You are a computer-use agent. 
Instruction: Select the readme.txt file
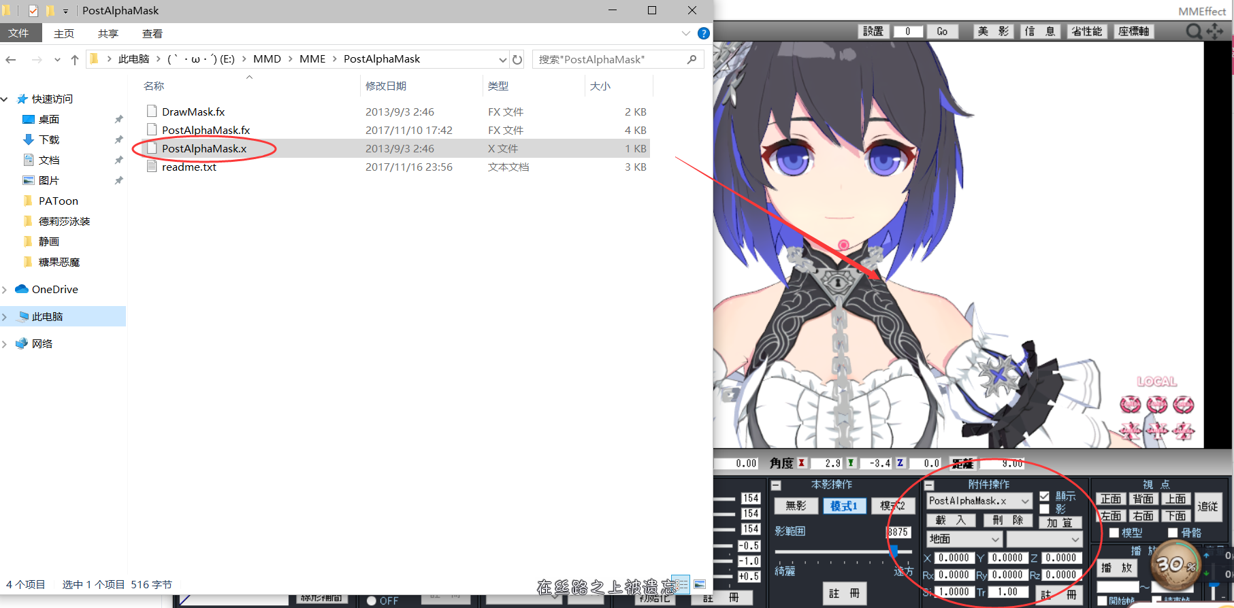(x=189, y=167)
